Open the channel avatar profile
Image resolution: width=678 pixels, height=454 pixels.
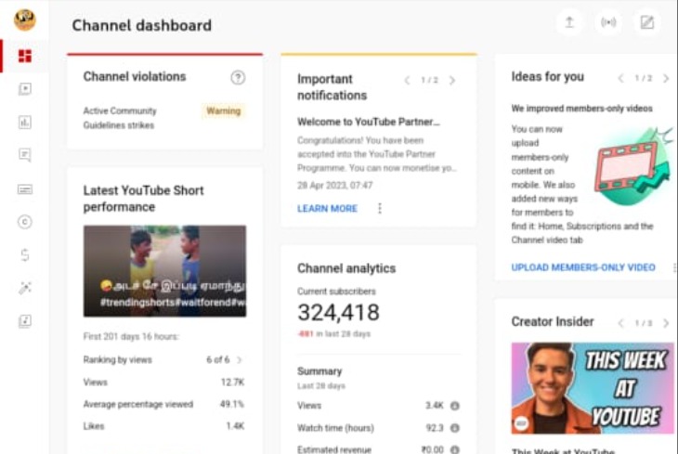pyautogui.click(x=25, y=19)
